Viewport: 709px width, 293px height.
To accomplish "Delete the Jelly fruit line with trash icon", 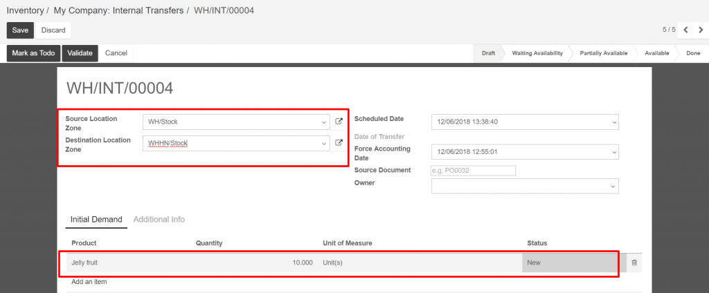I will click(x=634, y=263).
